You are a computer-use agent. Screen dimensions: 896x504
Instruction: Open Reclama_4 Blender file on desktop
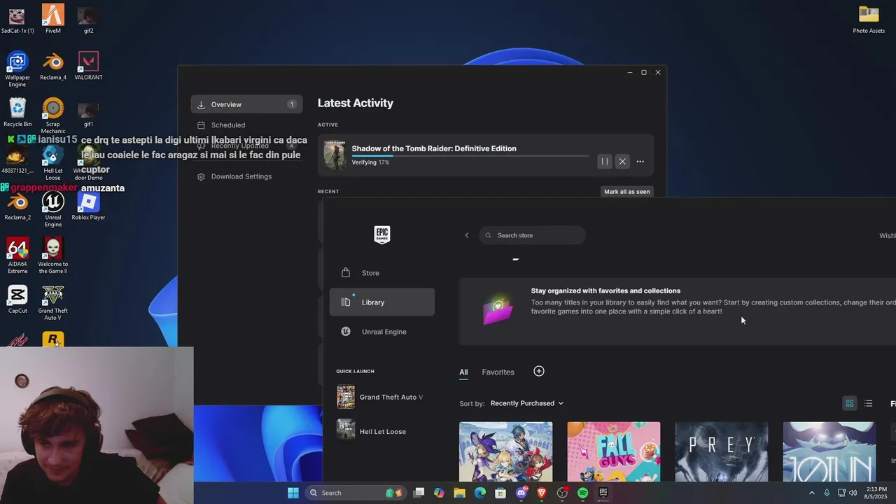pyautogui.click(x=52, y=66)
